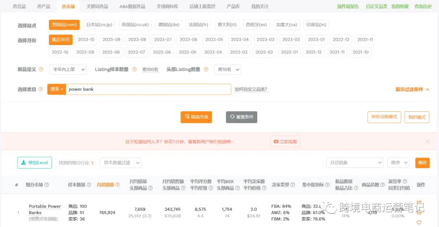Open 我的收藏 link
The height and width of the screenshot is (227, 439).
click(x=400, y=6)
